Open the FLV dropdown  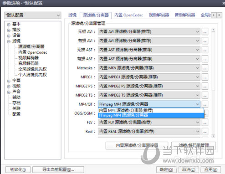[149, 122]
